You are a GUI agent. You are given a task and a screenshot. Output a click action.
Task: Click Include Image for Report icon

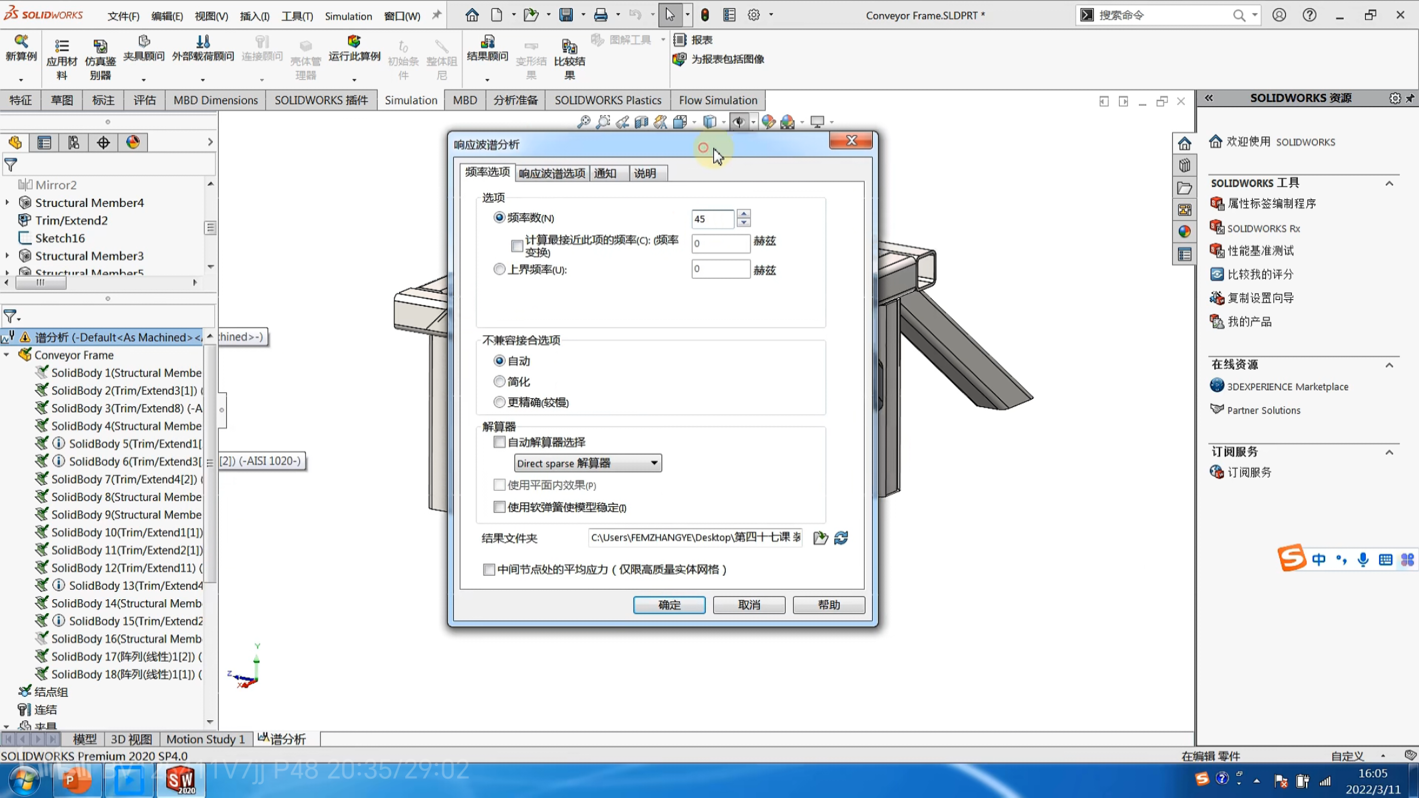(679, 59)
